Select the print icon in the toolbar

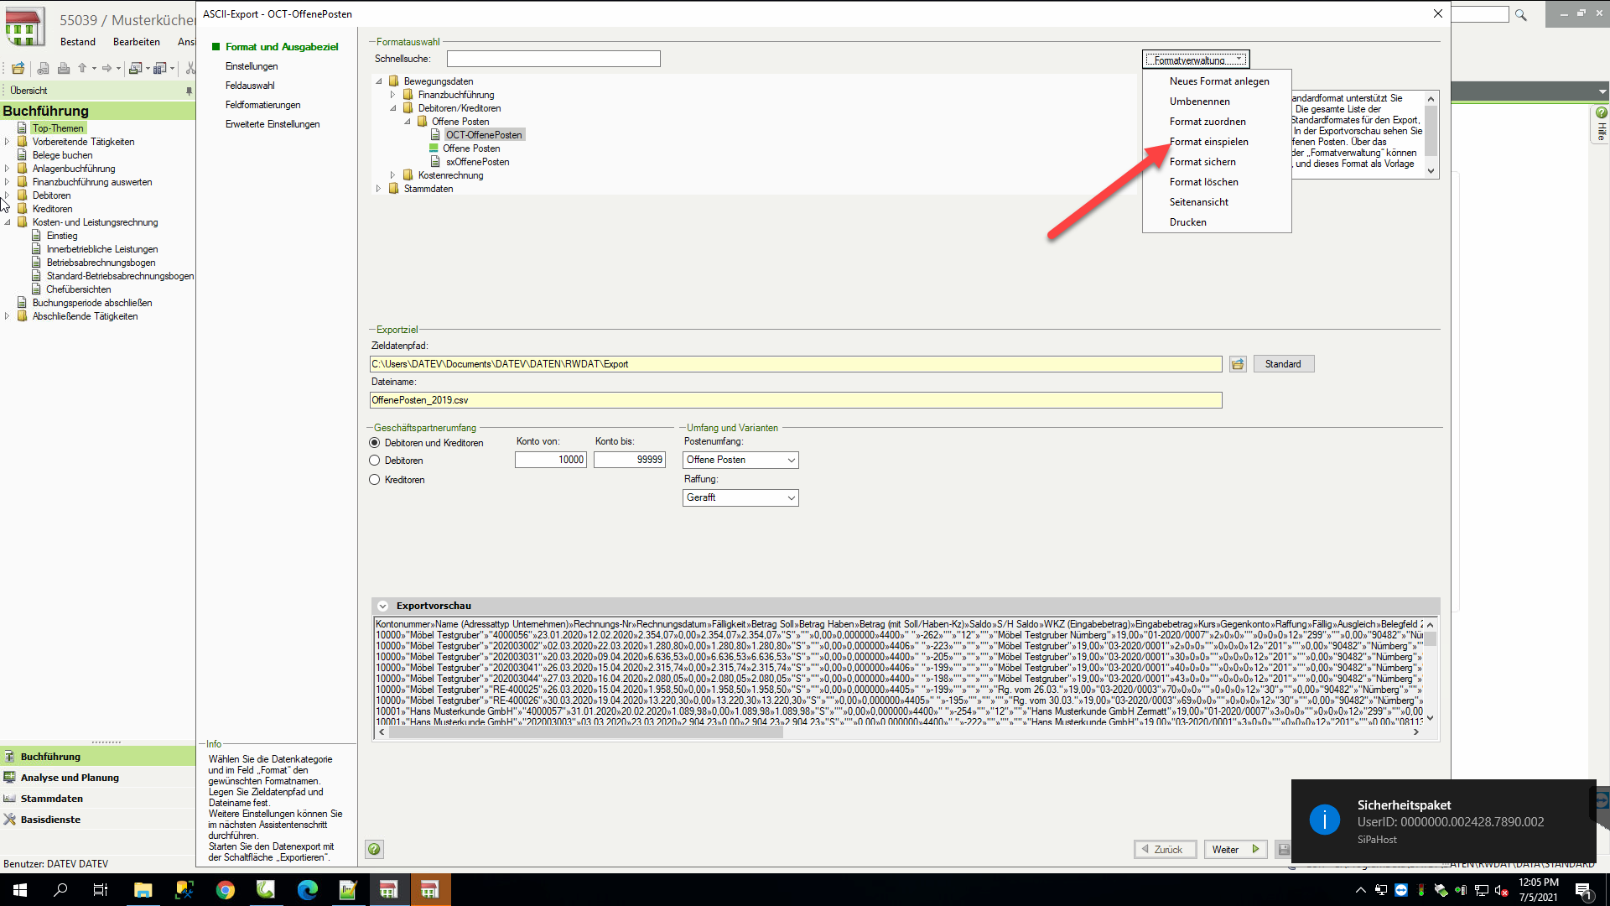64,68
